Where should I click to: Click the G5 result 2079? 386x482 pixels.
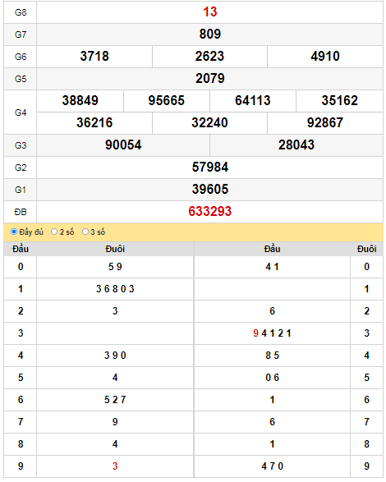[x=209, y=78]
